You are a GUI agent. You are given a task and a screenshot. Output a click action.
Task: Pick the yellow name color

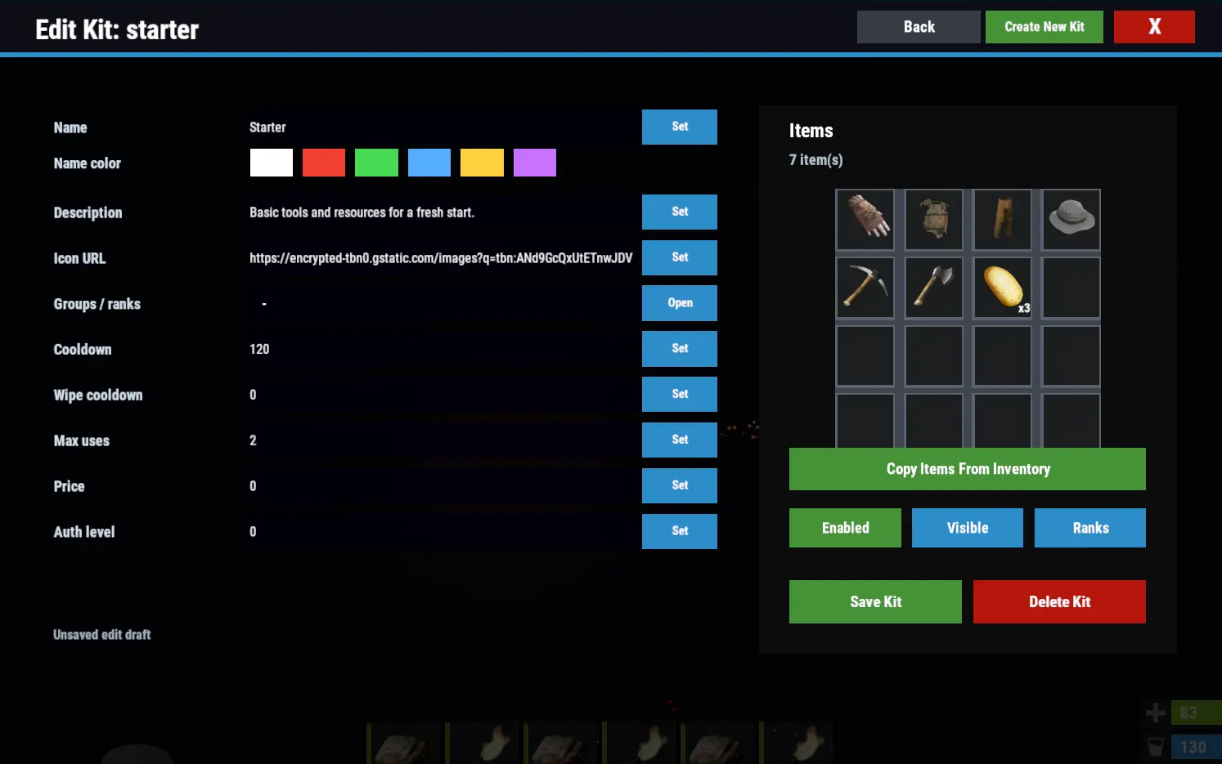[482, 163]
